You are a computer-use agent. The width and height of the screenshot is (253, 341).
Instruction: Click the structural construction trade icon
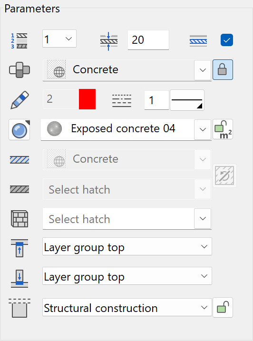19,308
